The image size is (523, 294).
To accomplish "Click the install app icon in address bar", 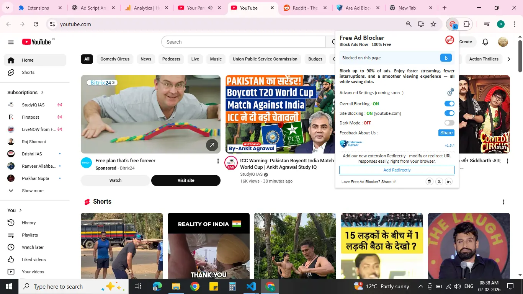I will [x=421, y=24].
